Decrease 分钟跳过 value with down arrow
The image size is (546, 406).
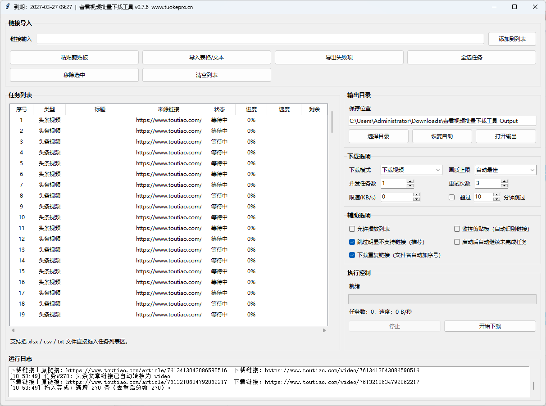click(496, 199)
